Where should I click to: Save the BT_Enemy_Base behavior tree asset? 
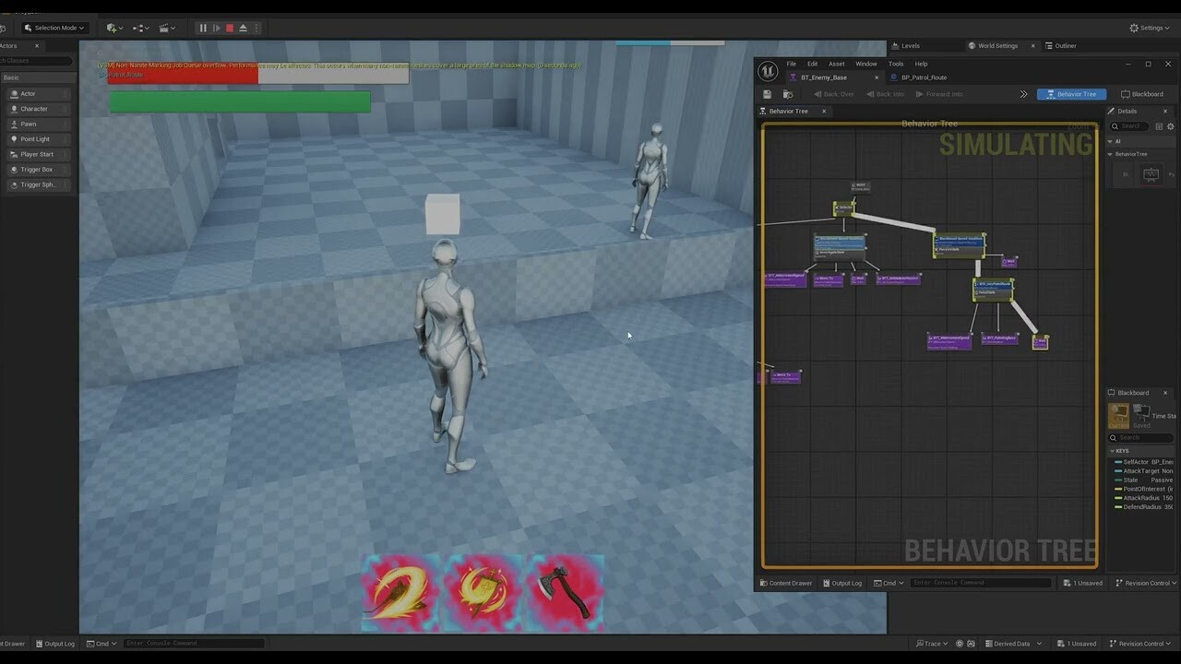tap(767, 94)
